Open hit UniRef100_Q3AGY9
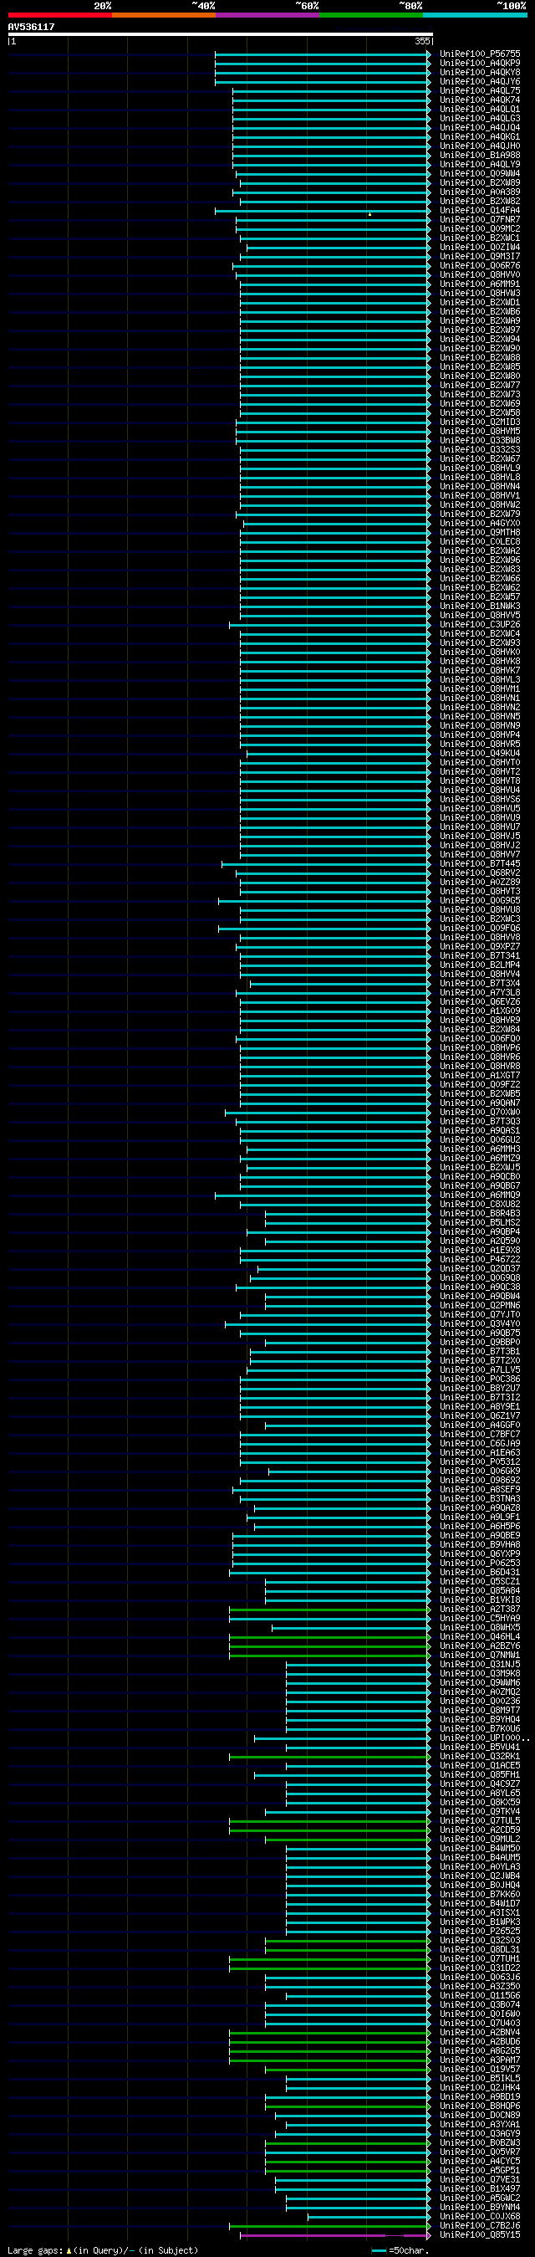 point(480,2133)
